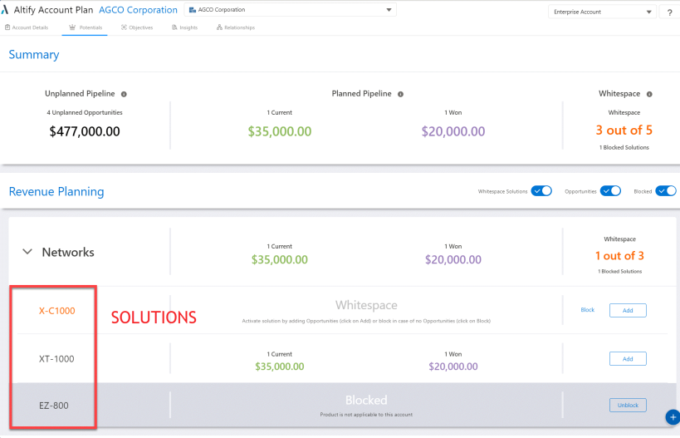Click the $477,000.00 unplanned pipeline value
The width and height of the screenshot is (680, 438).
click(x=85, y=131)
